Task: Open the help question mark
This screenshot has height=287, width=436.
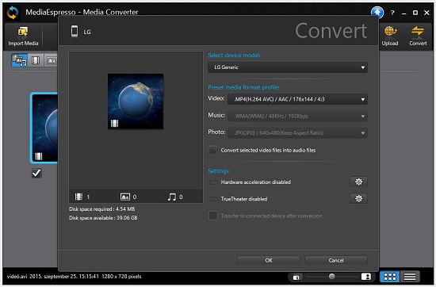Action: tap(392, 13)
